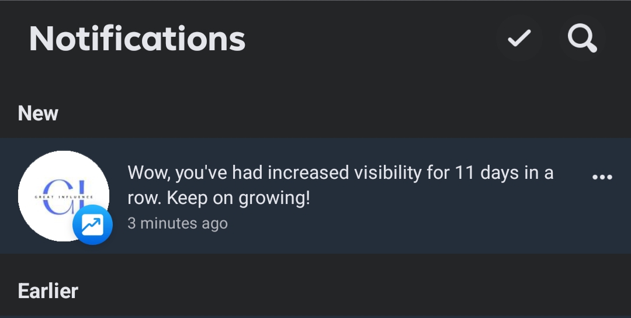Select the New section header

38,113
